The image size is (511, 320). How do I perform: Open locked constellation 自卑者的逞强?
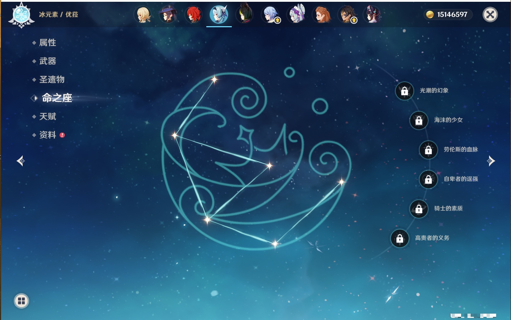[429, 179]
